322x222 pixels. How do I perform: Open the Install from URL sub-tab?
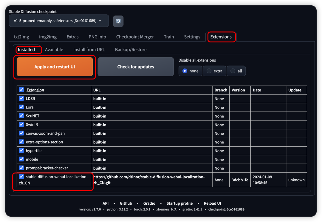(x=89, y=50)
